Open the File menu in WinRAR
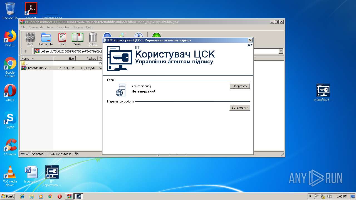Image resolution: width=356 pixels, height=200 pixels. tap(23, 27)
